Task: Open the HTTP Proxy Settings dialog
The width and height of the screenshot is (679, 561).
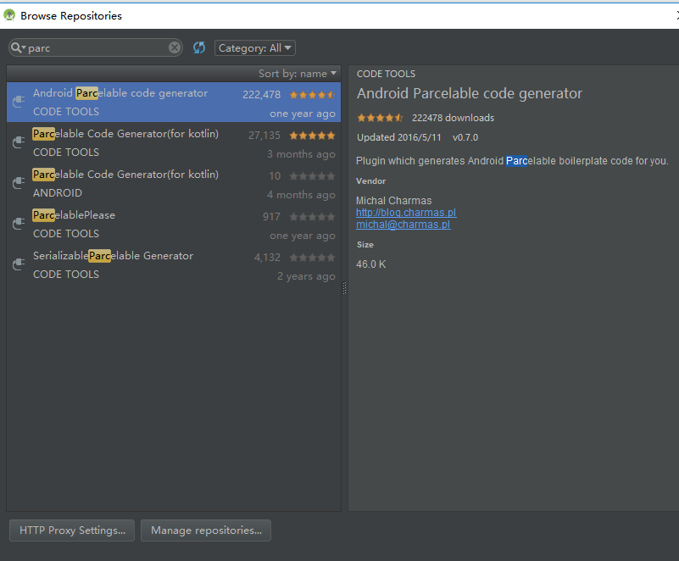Action: tap(72, 530)
